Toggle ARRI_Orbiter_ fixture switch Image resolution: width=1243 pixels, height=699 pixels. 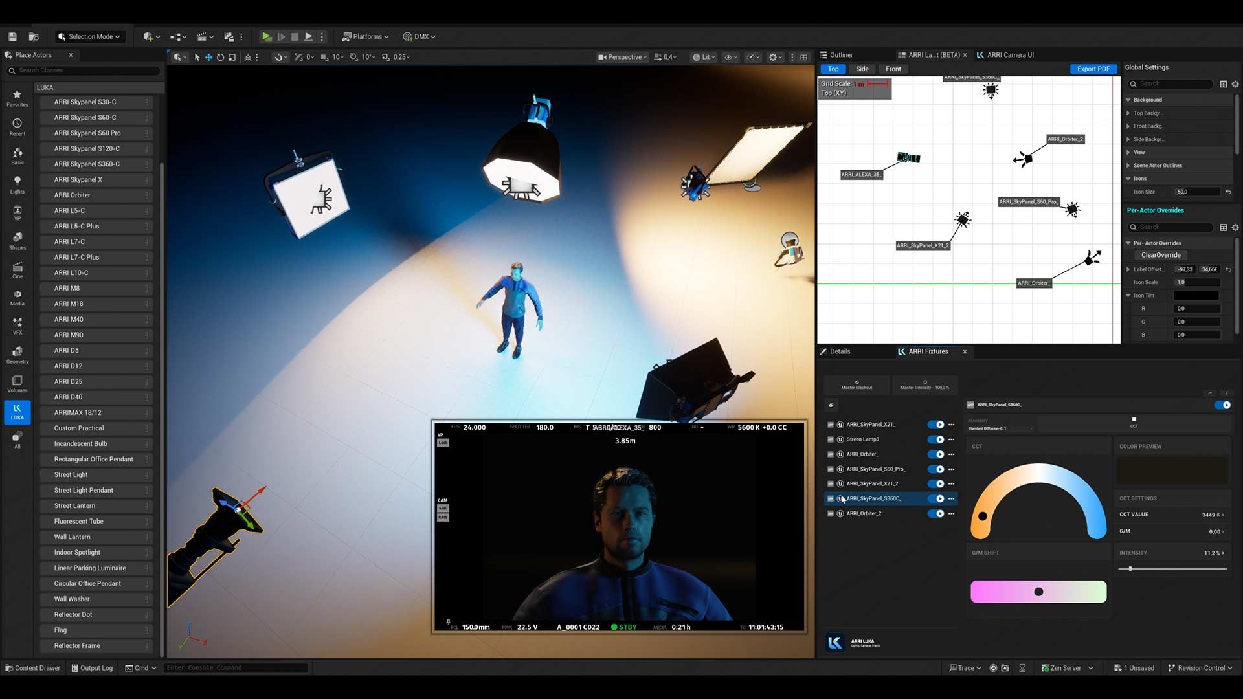[935, 454]
